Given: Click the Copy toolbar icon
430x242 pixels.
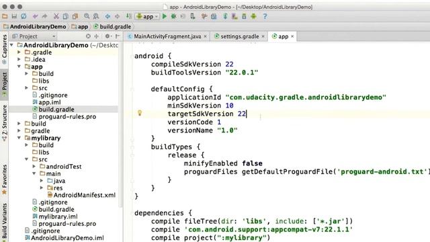Looking at the screenshot, I should pos(66,16).
